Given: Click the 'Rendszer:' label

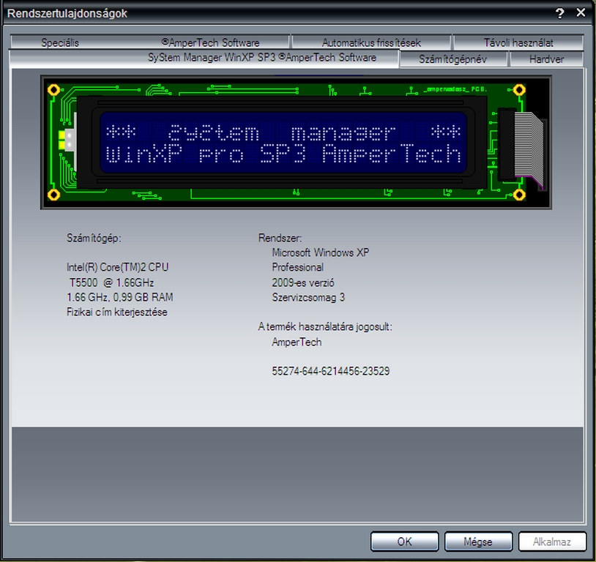Looking at the screenshot, I should point(280,239).
